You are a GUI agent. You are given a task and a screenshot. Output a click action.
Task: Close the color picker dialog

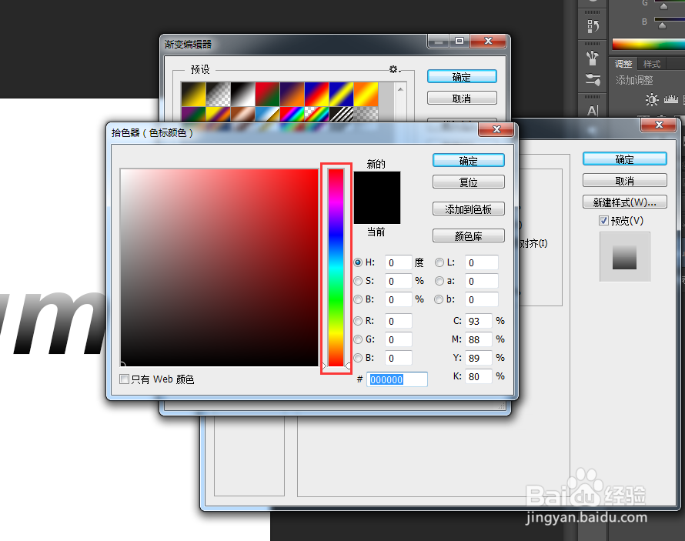tap(496, 129)
